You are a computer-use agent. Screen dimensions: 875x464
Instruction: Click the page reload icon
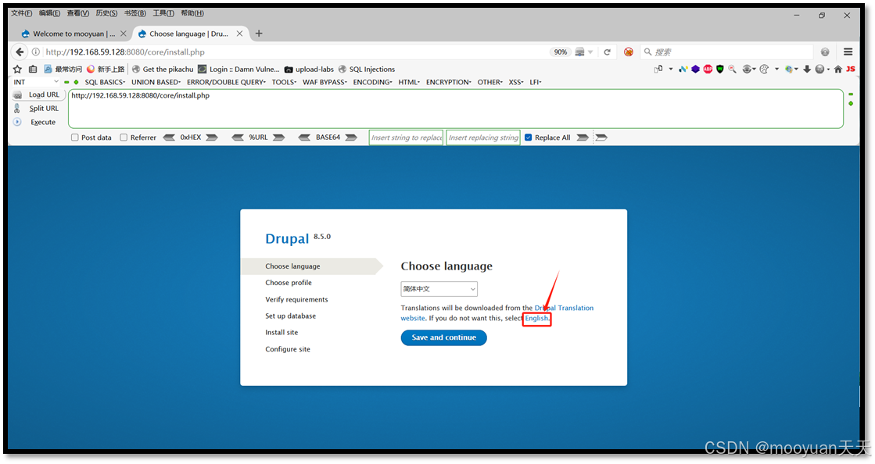click(x=607, y=52)
